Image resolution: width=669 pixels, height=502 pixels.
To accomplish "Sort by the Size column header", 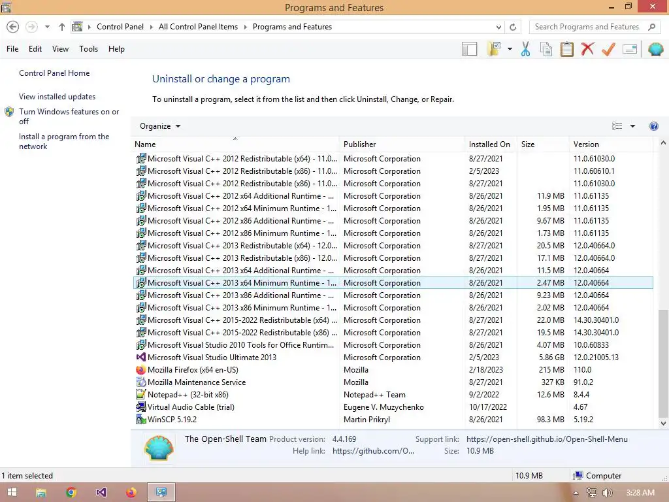I will coord(543,144).
